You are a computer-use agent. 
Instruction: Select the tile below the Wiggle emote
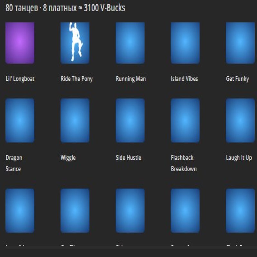[75, 210]
